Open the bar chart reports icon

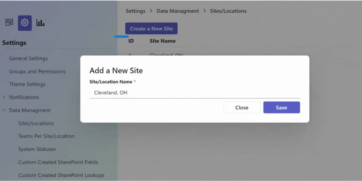40,23
